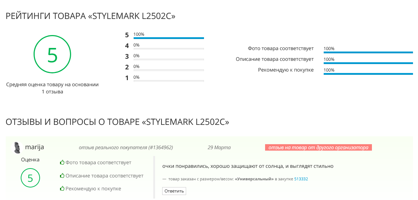Click red label отзыв на товар от другого организатора
Viewport: 418px width, 200px height.
[318, 147]
